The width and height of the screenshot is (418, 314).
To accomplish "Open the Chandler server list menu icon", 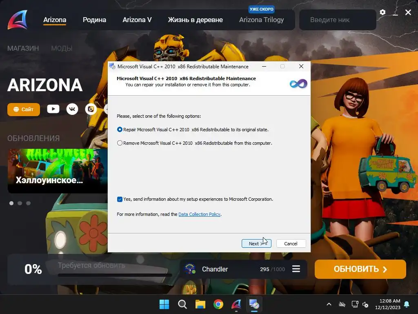I will (x=296, y=269).
